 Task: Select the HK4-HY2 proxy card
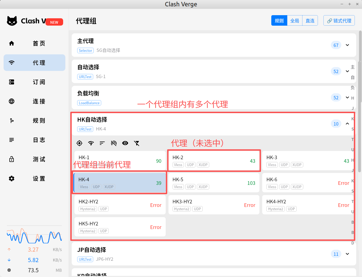click(x=308, y=205)
